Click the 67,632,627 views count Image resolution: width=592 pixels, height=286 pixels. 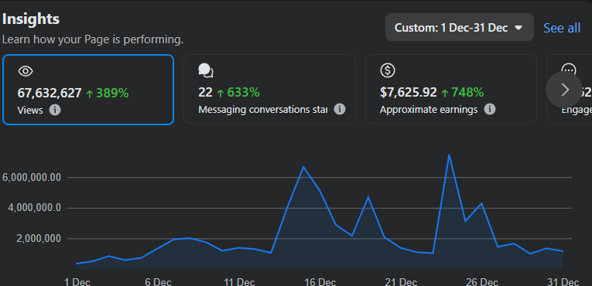click(50, 93)
